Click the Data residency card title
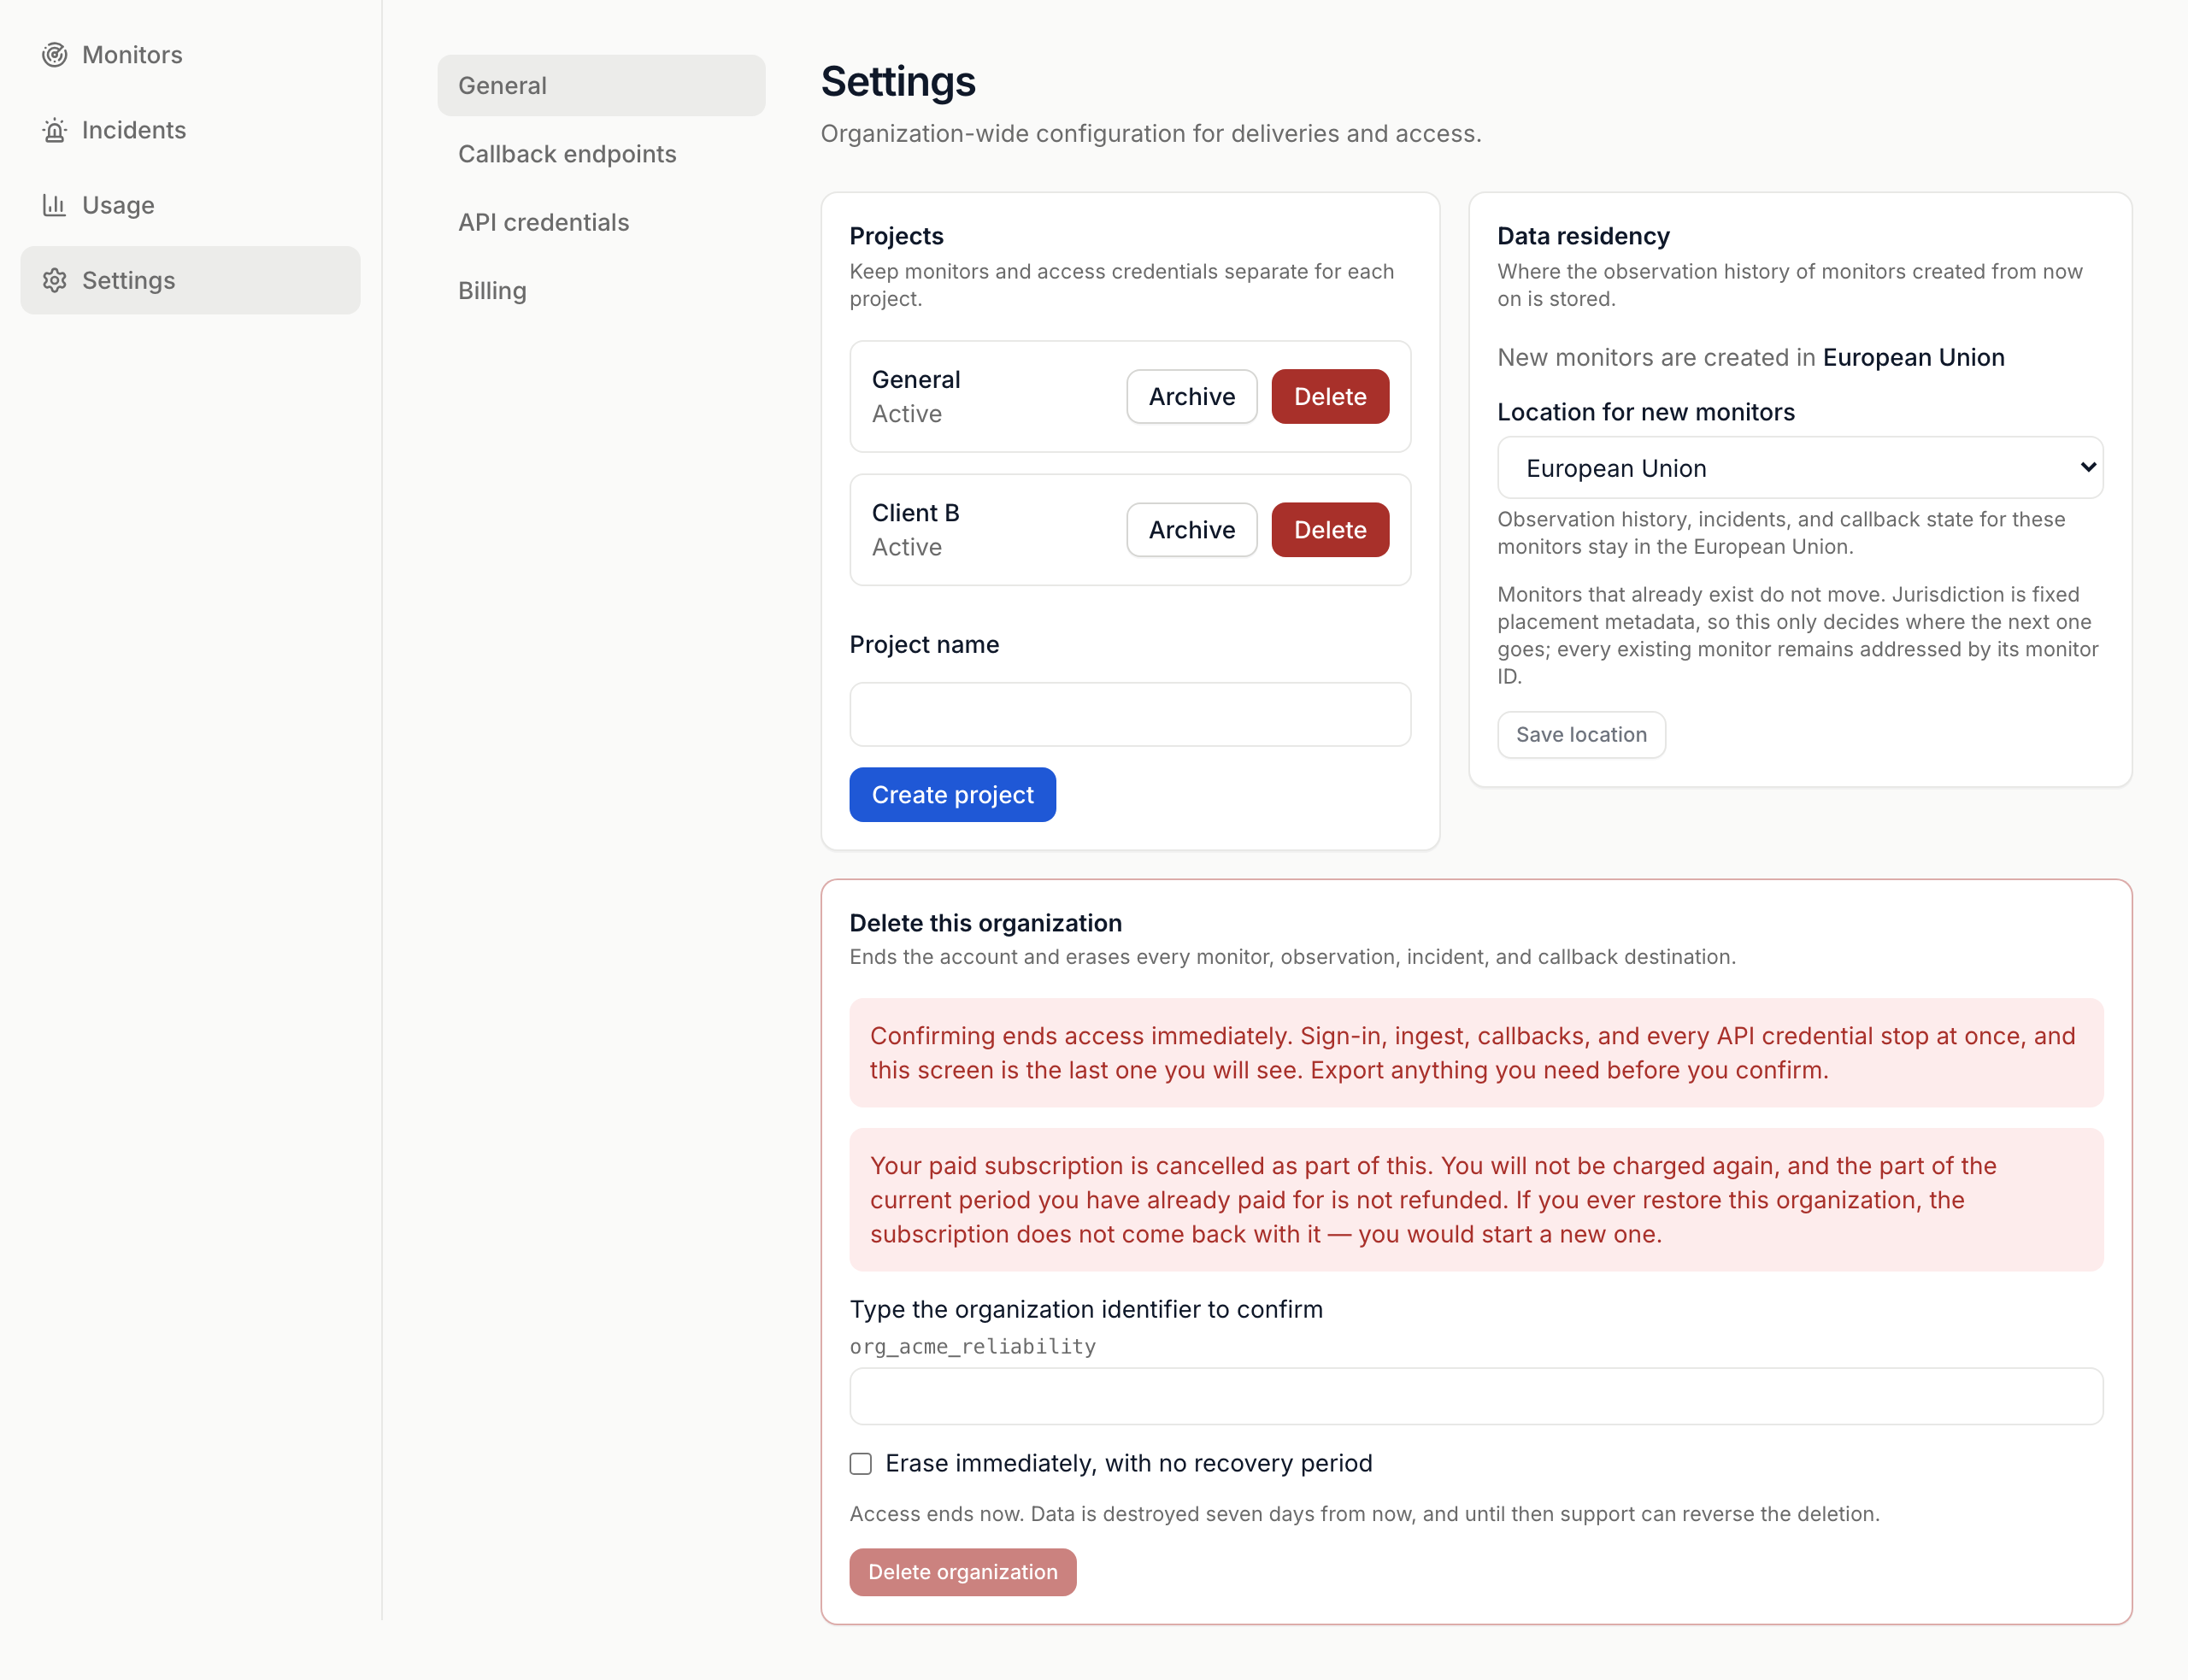The height and width of the screenshot is (1680, 2188). click(x=1583, y=236)
